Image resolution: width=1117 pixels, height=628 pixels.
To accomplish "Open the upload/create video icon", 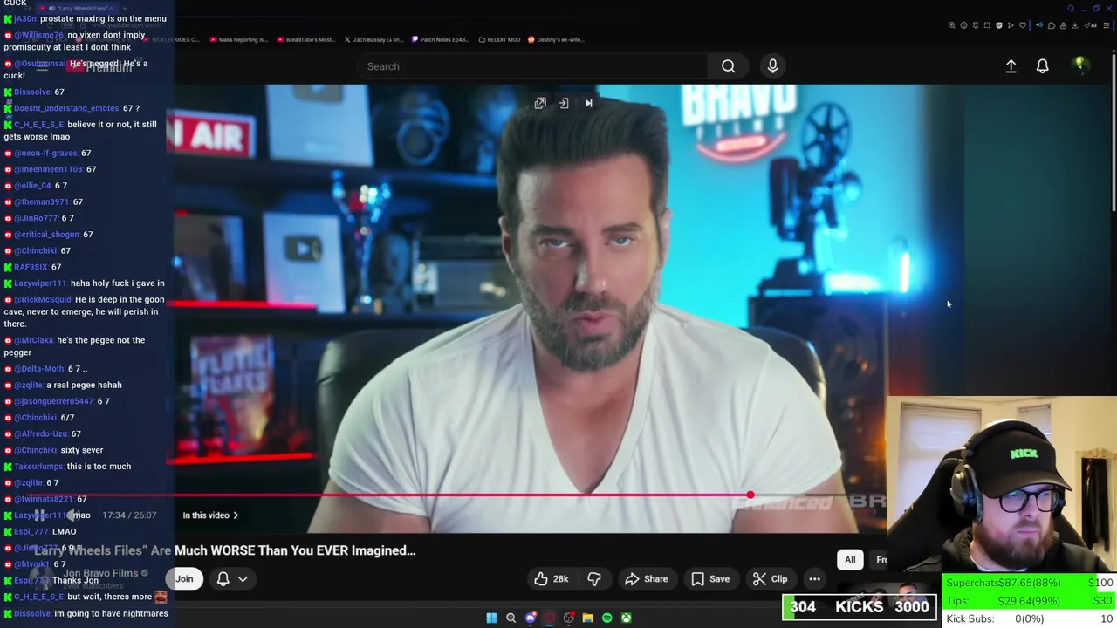I will [x=1011, y=66].
